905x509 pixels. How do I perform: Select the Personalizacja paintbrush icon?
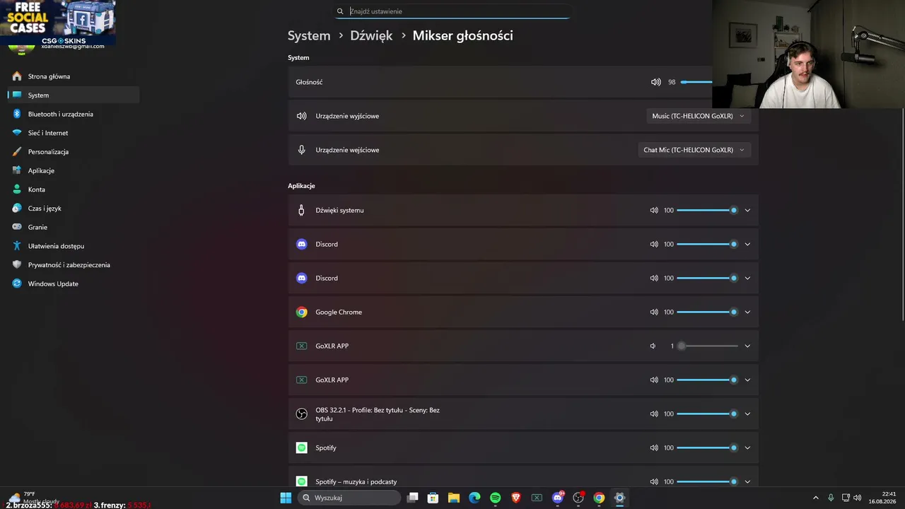coord(17,151)
